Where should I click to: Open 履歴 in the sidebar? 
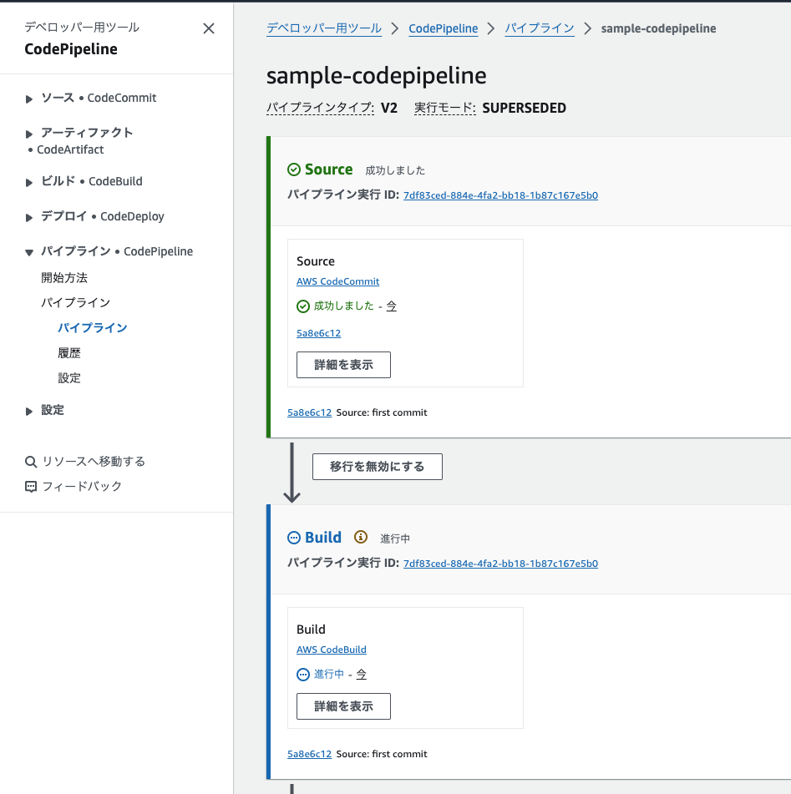point(69,353)
